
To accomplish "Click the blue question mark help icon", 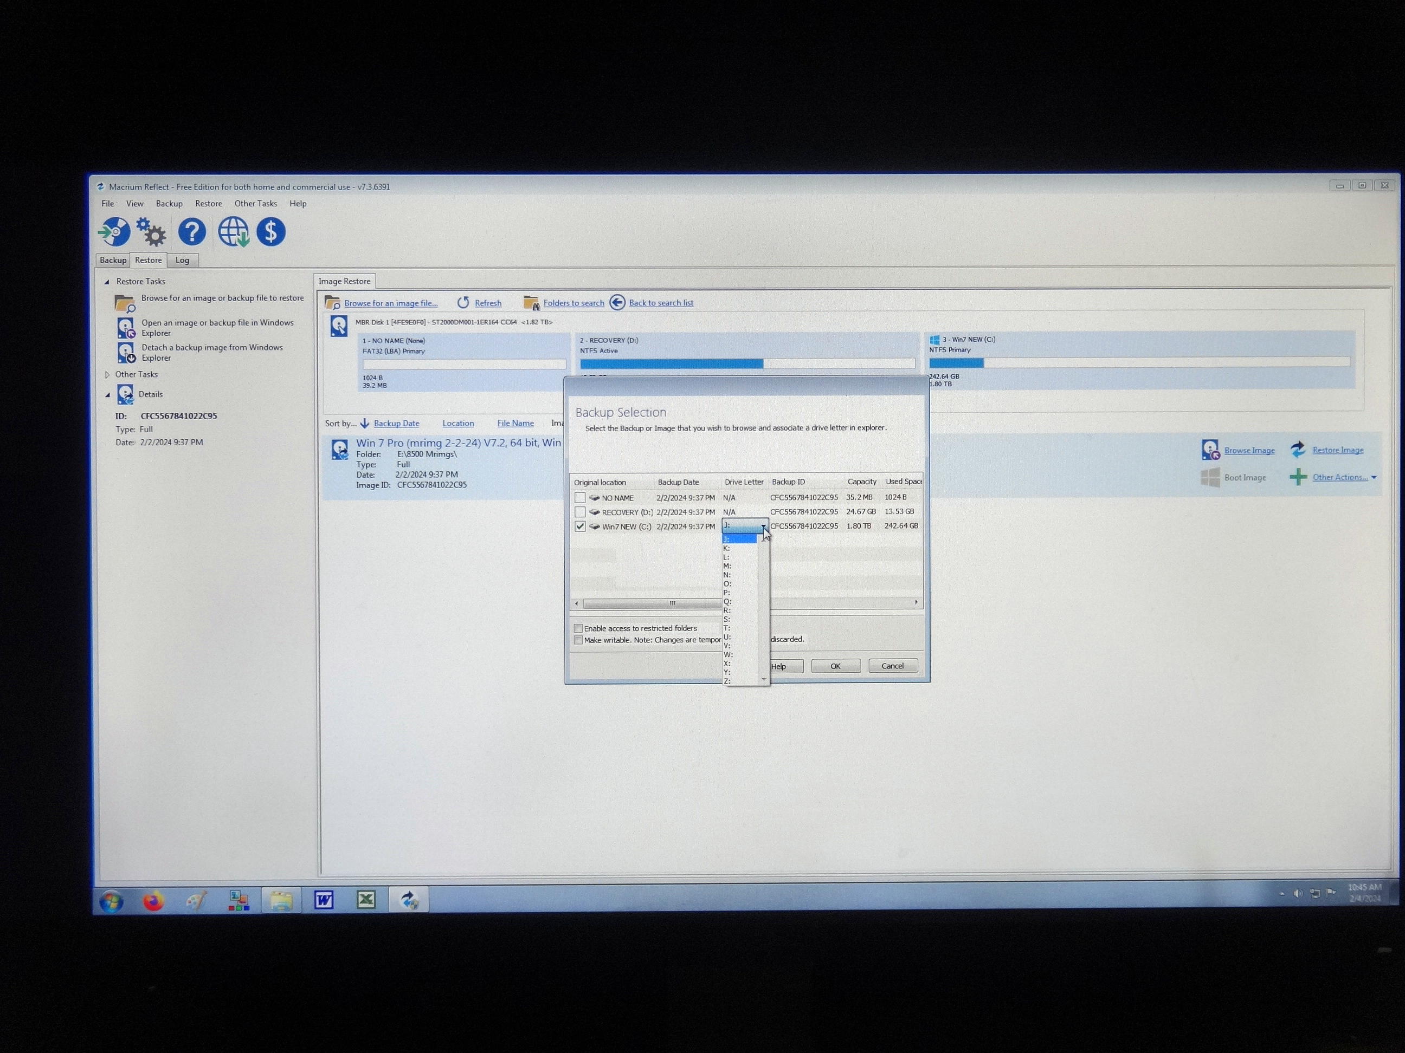I will pyautogui.click(x=192, y=232).
